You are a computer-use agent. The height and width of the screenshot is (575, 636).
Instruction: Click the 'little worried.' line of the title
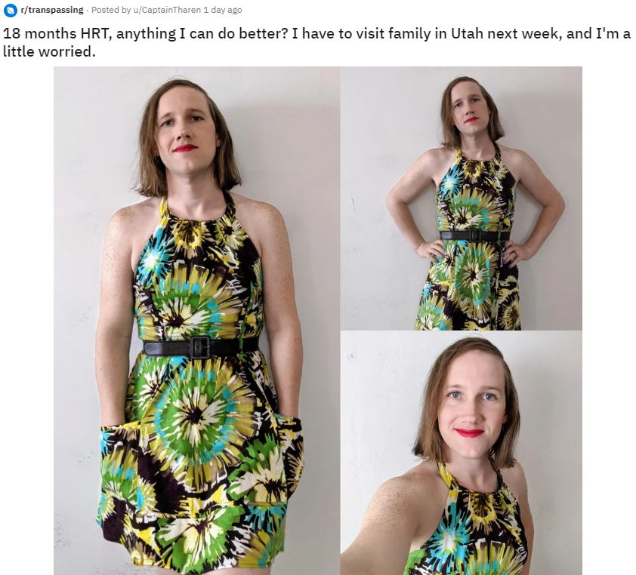[49, 51]
